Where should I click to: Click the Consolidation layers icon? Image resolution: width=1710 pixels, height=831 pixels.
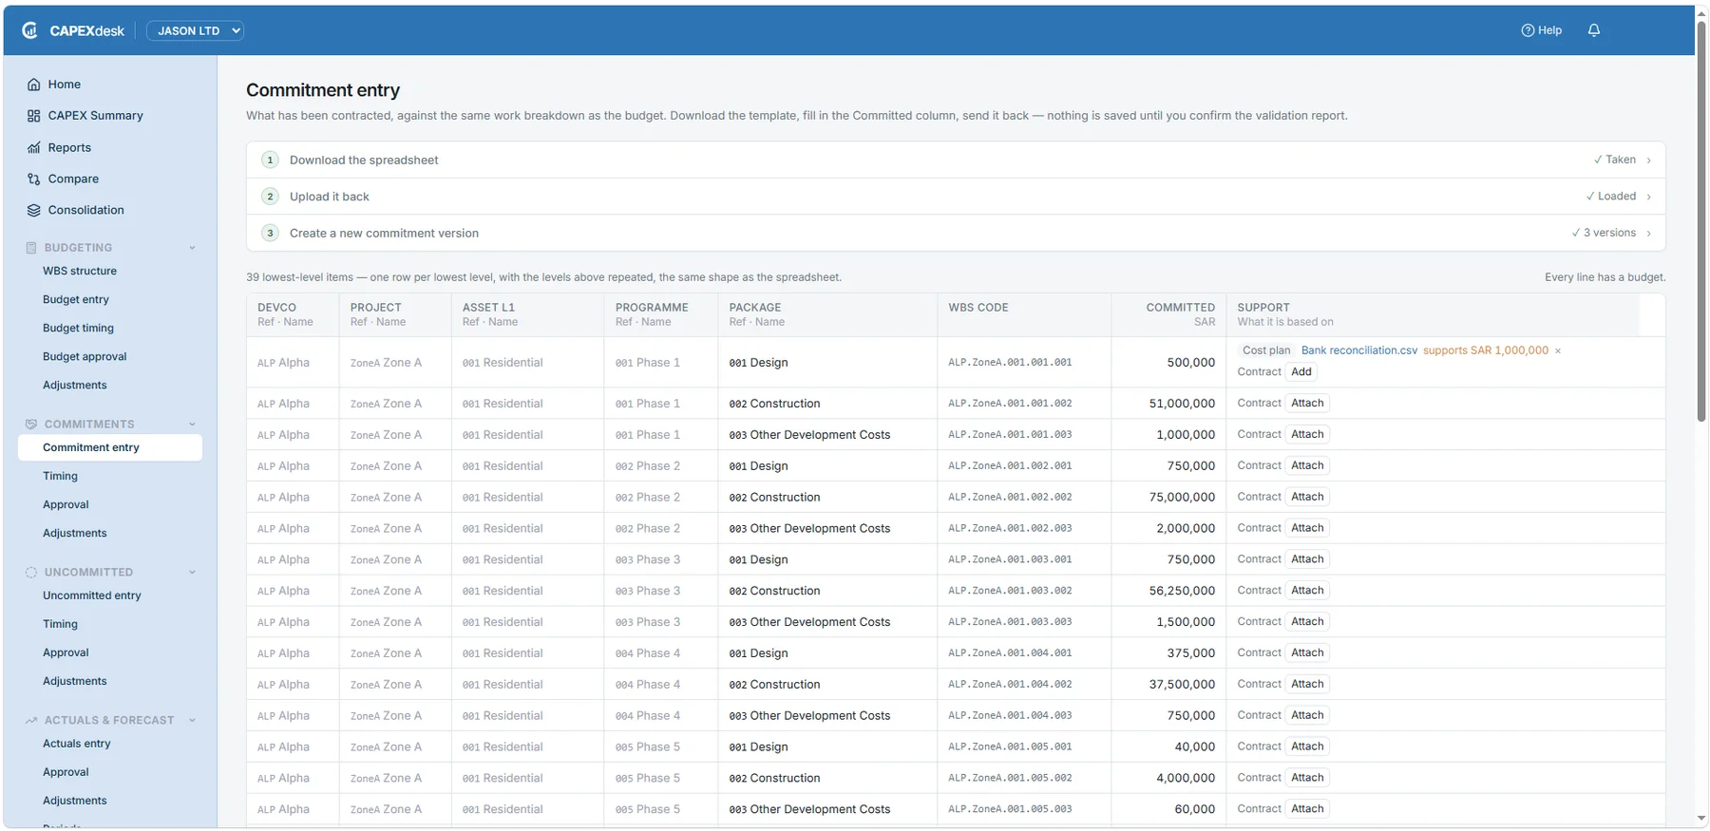[x=34, y=211]
